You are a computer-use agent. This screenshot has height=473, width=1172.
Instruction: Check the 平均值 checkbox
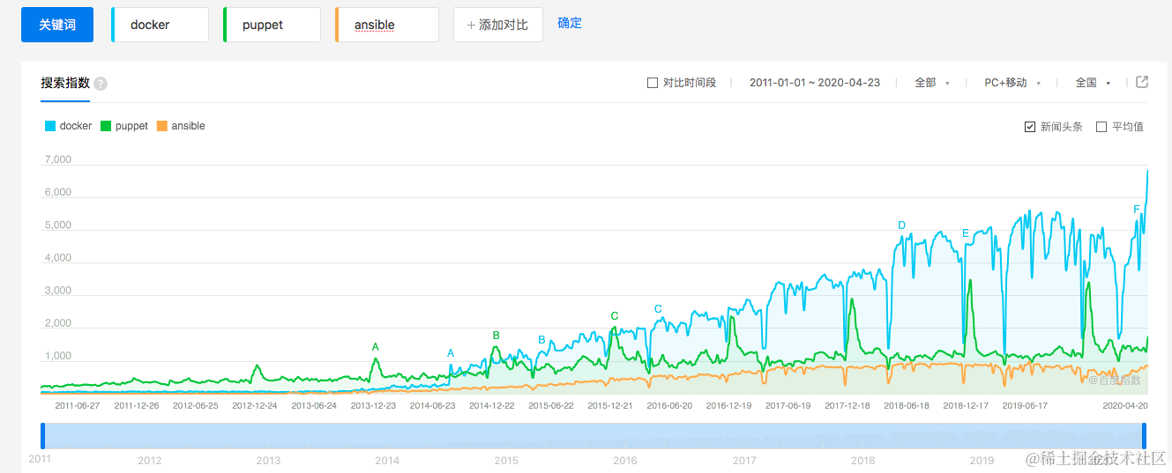[1101, 127]
